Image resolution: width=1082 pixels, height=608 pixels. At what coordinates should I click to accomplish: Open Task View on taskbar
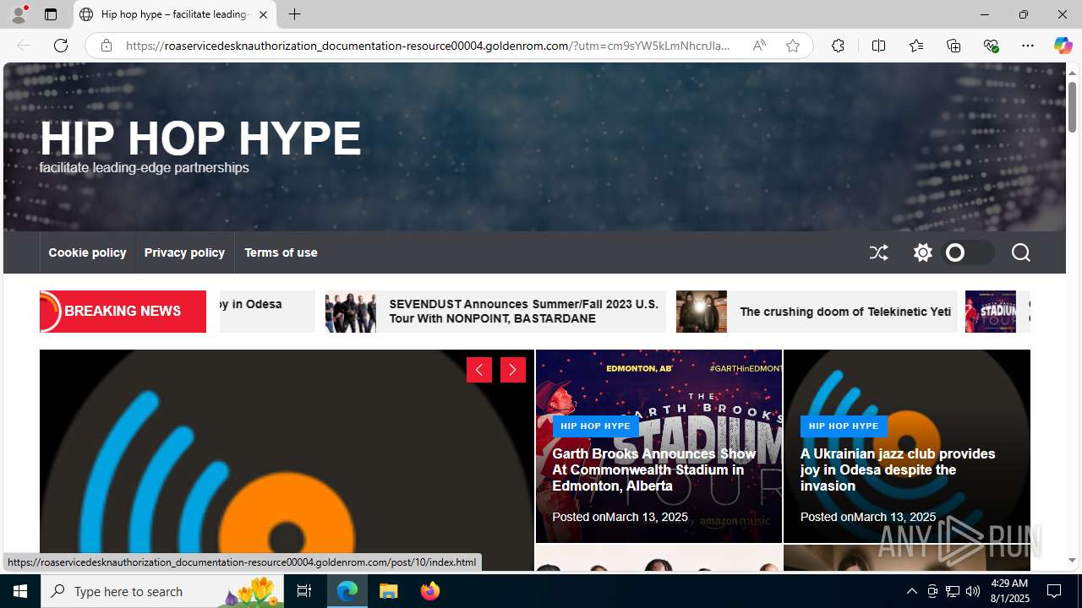click(304, 591)
